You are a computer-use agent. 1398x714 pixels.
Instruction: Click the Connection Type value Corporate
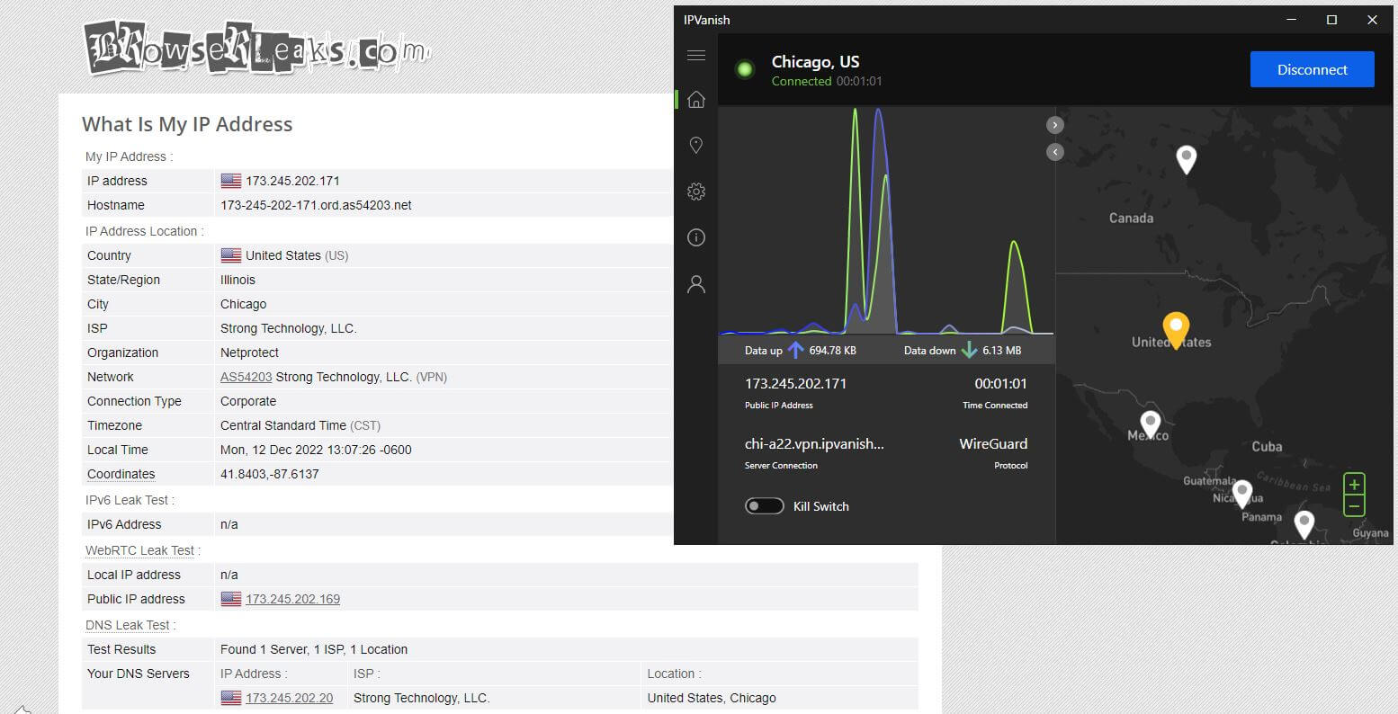tap(248, 401)
